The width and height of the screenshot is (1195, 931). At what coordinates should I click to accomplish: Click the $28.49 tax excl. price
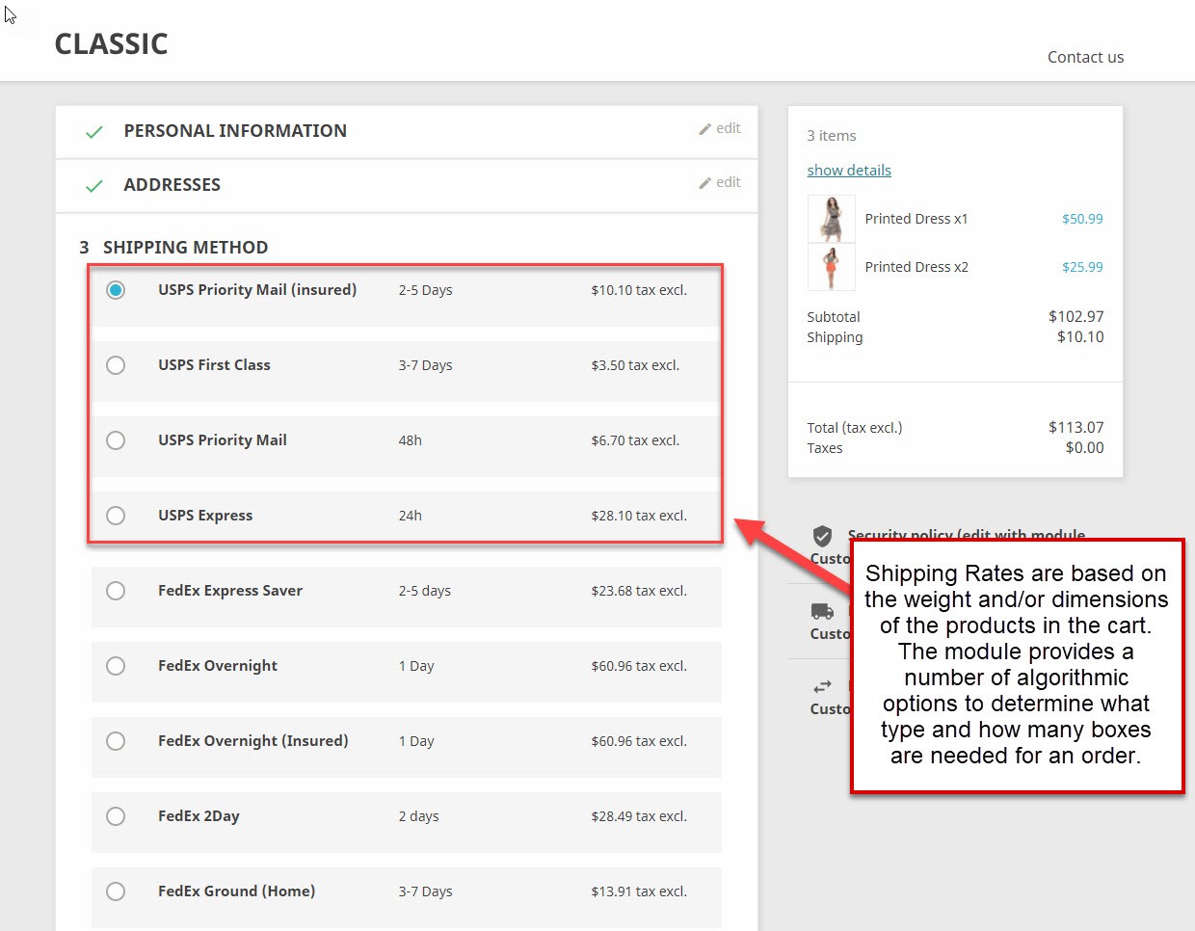pos(639,816)
